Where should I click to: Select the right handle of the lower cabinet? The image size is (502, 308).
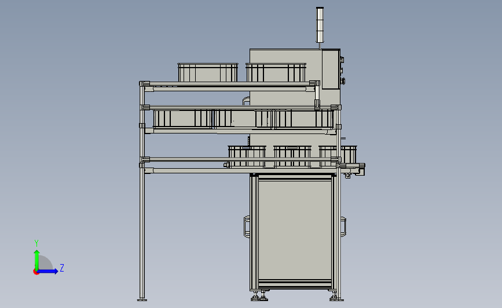[x=343, y=227]
